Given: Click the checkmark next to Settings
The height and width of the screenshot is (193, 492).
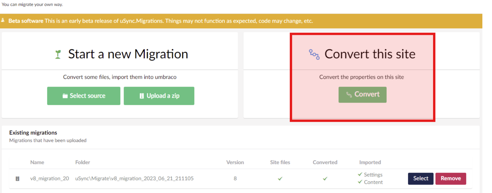Looking at the screenshot, I should (360, 174).
